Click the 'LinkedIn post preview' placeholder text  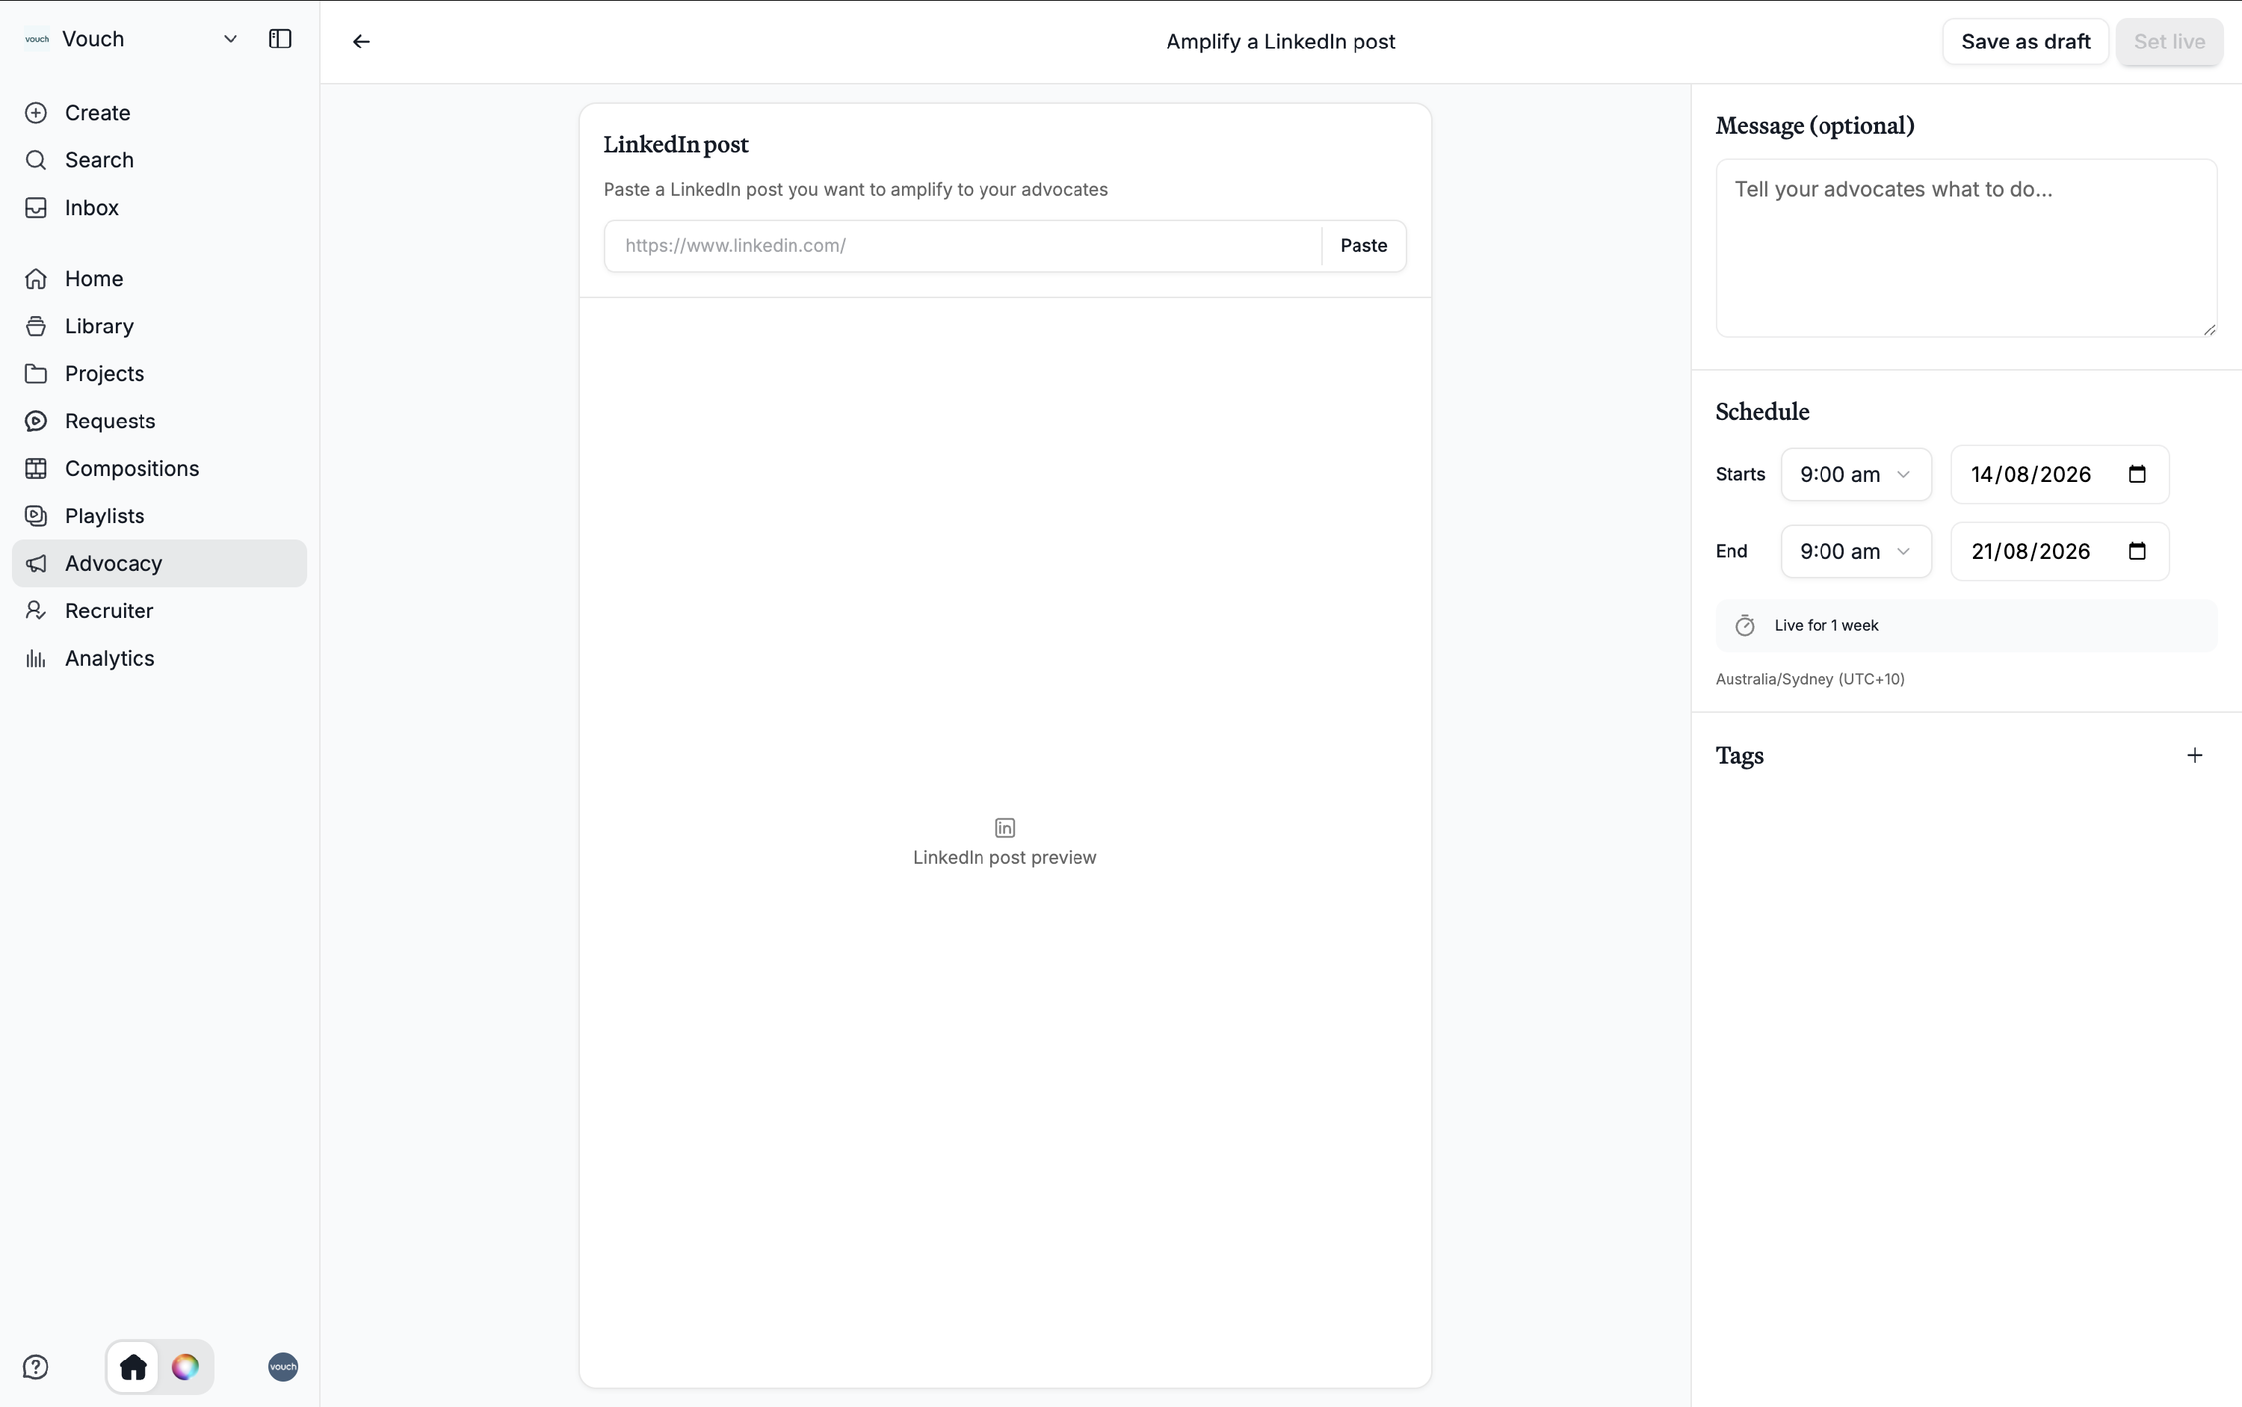point(1005,857)
